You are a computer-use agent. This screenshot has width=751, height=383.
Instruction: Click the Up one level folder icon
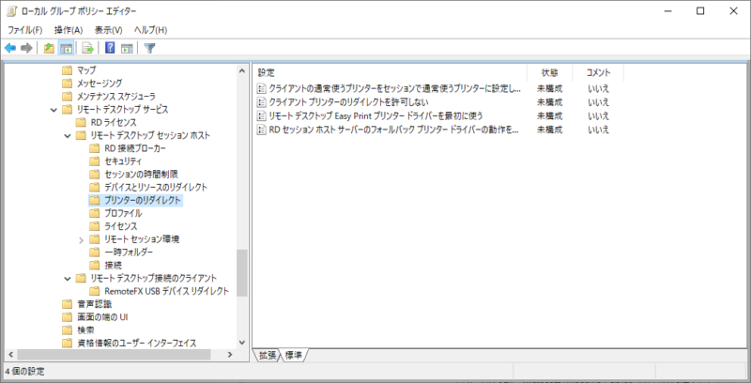tap(49, 48)
